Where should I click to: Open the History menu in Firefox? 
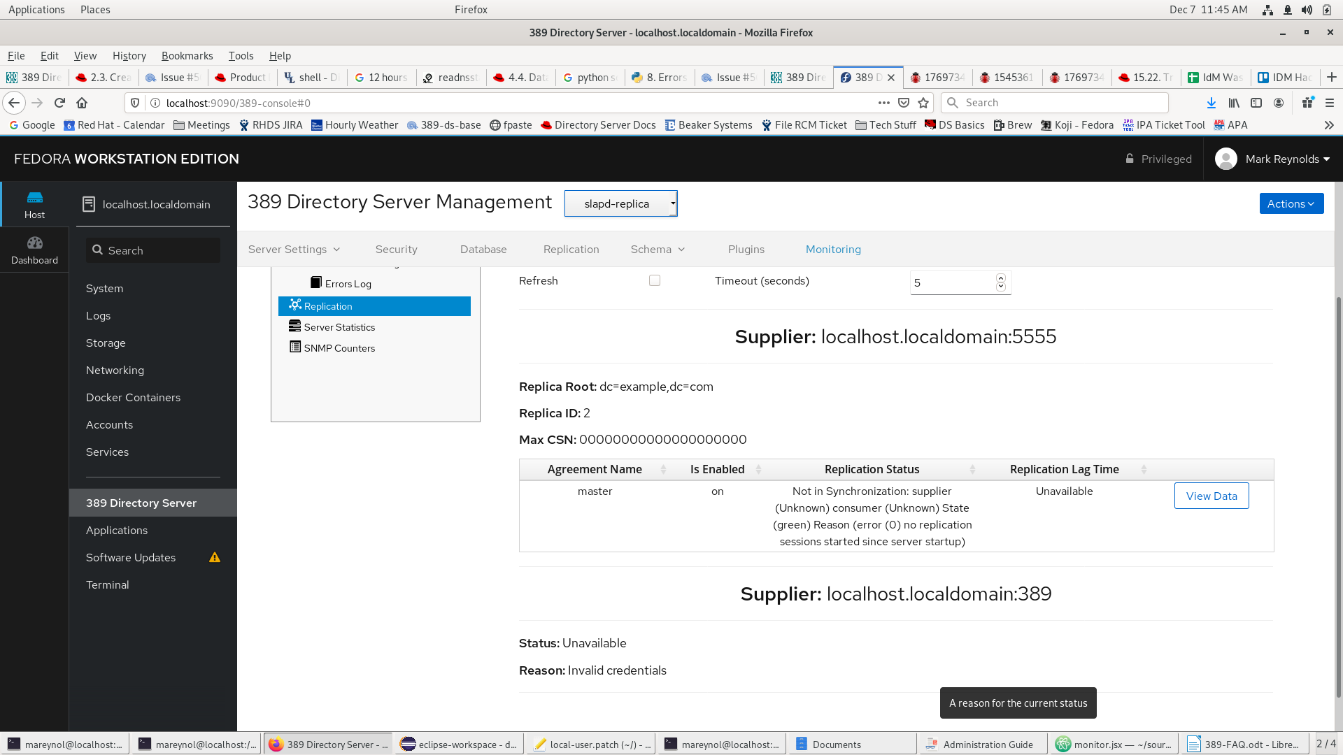(129, 56)
